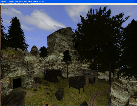Select the mine entrance with wooden frame
This screenshot has height=106, width=137.
17,82
